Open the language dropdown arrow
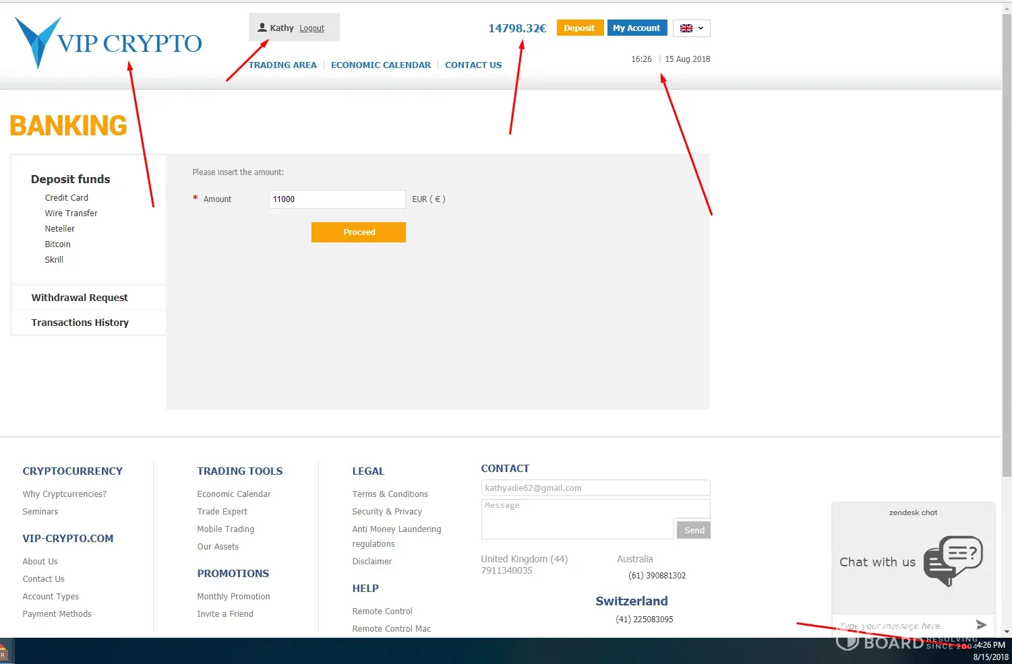Viewport: 1012px width, 664px height. click(701, 28)
